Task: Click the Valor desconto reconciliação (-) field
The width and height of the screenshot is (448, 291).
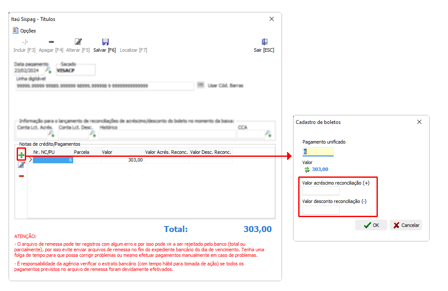Action: (321, 210)
